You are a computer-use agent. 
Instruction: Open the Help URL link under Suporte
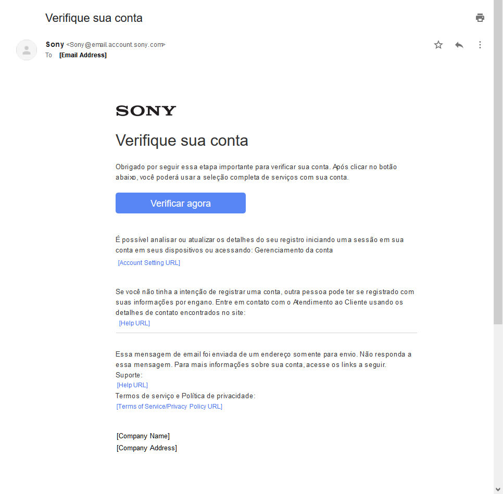(132, 385)
